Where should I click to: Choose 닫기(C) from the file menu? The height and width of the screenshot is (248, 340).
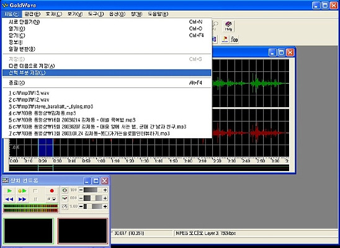point(107,35)
